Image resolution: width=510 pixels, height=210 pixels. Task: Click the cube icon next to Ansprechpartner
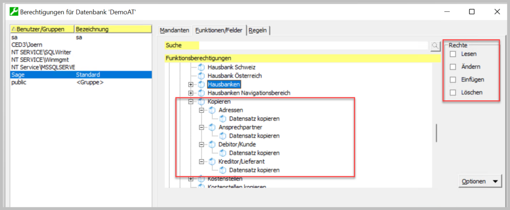coord(212,127)
